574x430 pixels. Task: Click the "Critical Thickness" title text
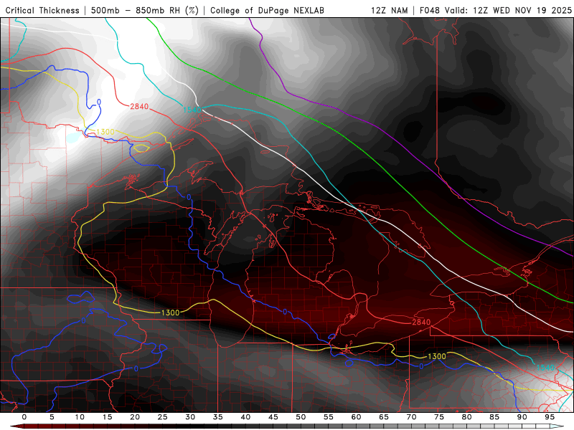42,11
